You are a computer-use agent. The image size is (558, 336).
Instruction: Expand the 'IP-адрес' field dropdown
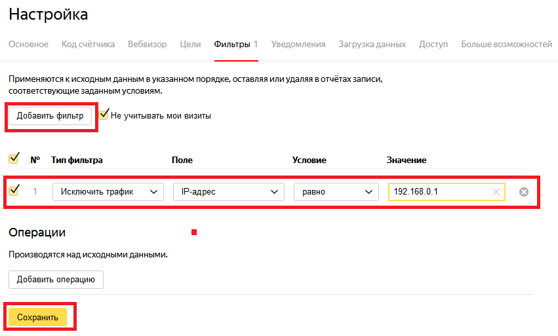coord(229,192)
